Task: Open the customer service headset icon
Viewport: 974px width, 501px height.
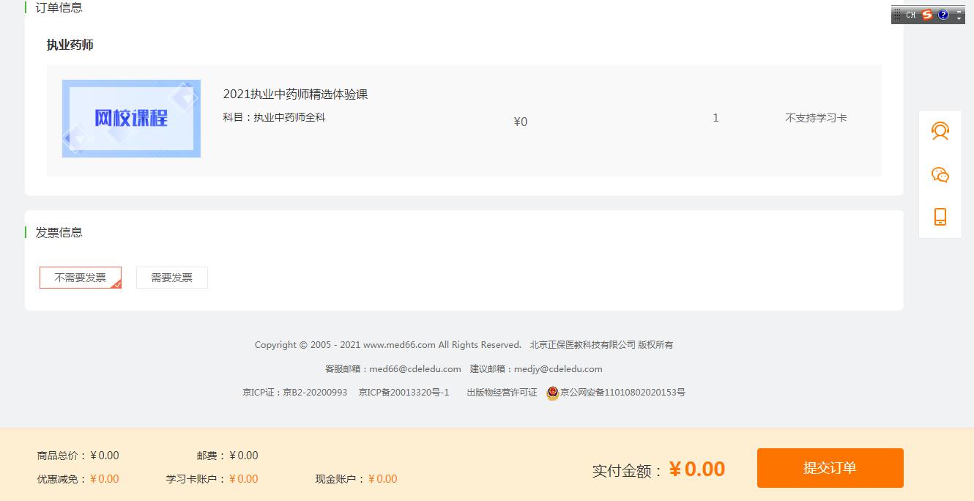Action: (940, 131)
